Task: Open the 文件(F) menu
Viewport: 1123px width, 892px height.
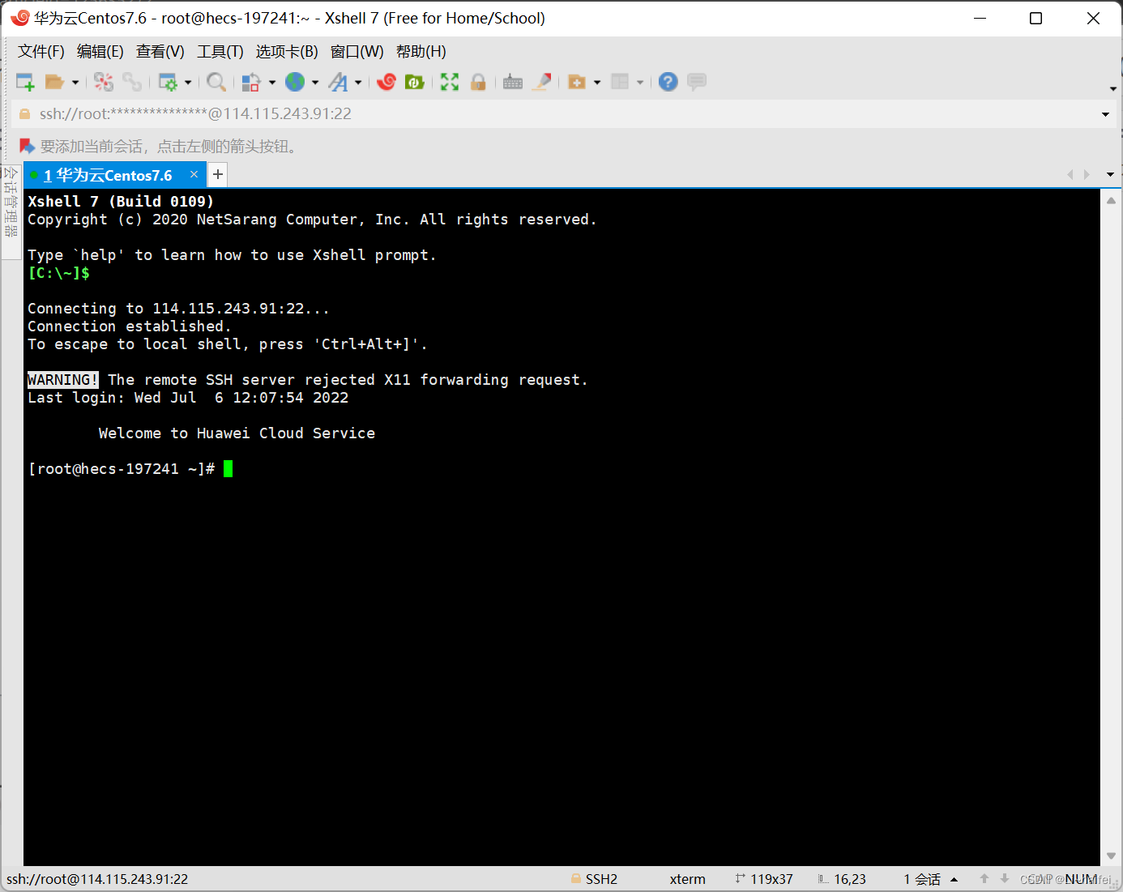Action: [41, 52]
